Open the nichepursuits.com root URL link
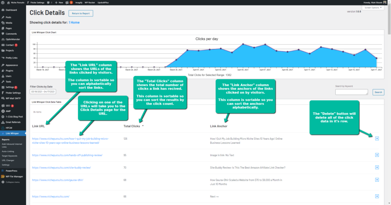 [x=51, y=197]
